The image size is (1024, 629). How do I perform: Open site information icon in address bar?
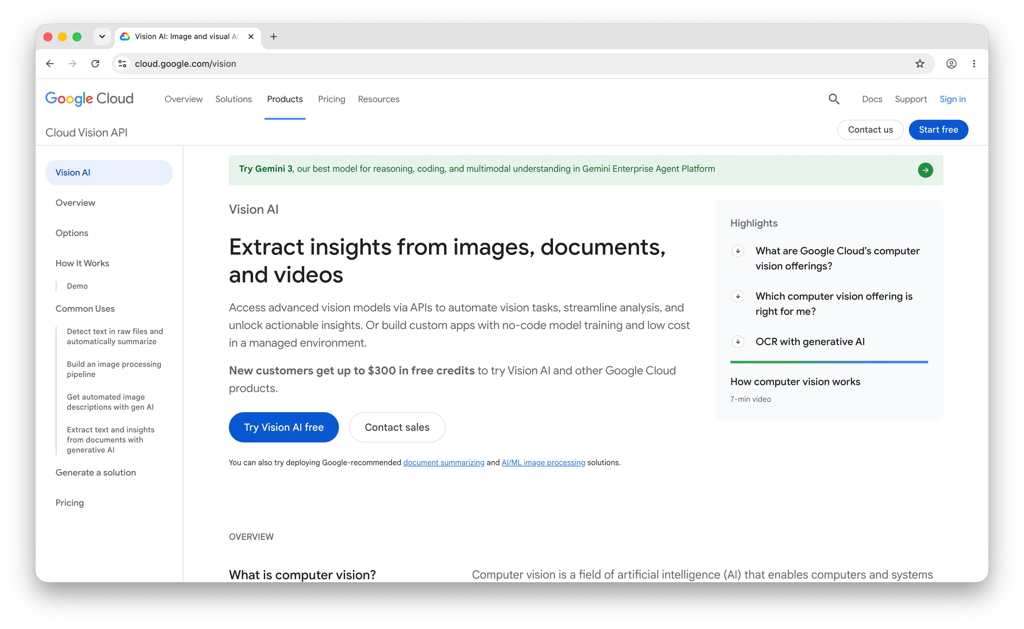pyautogui.click(x=122, y=64)
